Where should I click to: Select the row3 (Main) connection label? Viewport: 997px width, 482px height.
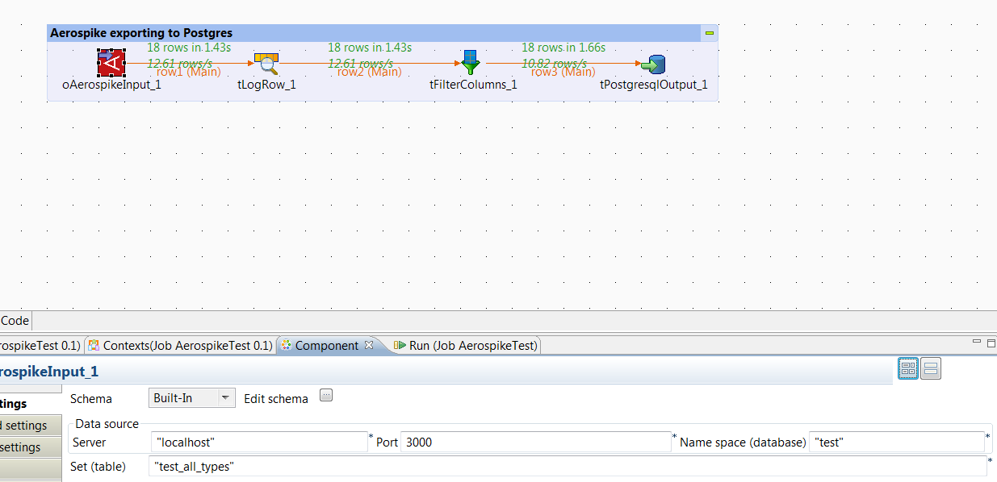pyautogui.click(x=563, y=73)
